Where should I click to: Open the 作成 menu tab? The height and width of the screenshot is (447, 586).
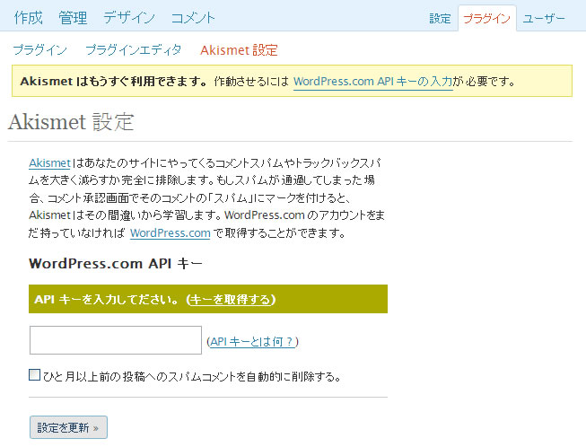(29, 18)
